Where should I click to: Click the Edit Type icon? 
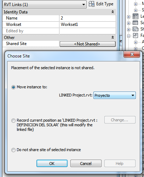pyautogui.click(x=92, y=4)
